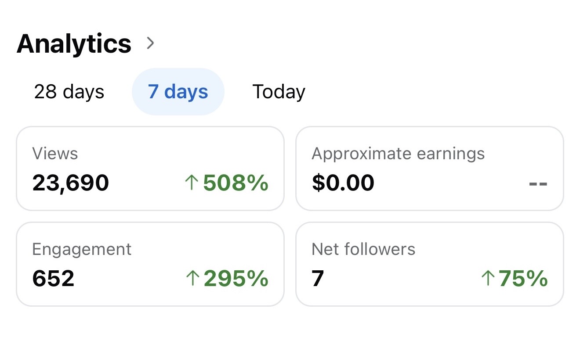This screenshot has height=344, width=580.
Task: Click the net followers count of 7
Action: (318, 278)
